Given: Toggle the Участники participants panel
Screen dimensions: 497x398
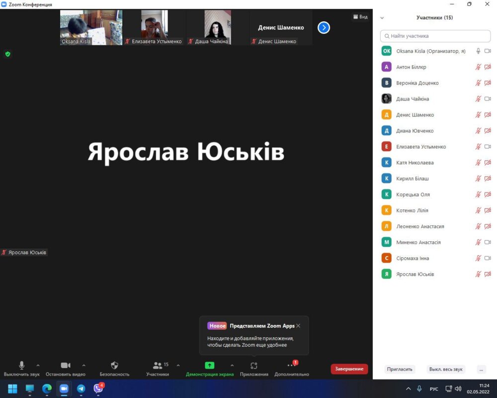Looking at the screenshot, I should click(x=158, y=369).
